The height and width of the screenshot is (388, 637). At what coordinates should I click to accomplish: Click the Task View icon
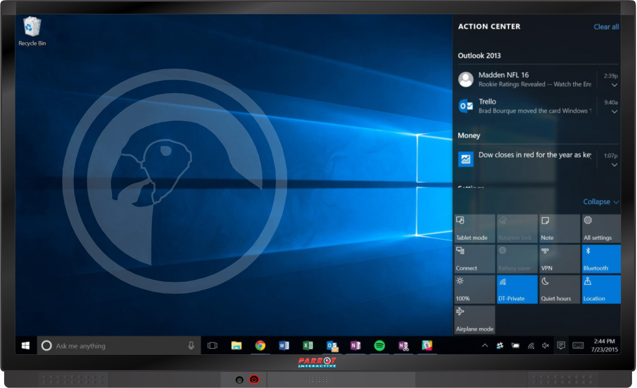(212, 345)
